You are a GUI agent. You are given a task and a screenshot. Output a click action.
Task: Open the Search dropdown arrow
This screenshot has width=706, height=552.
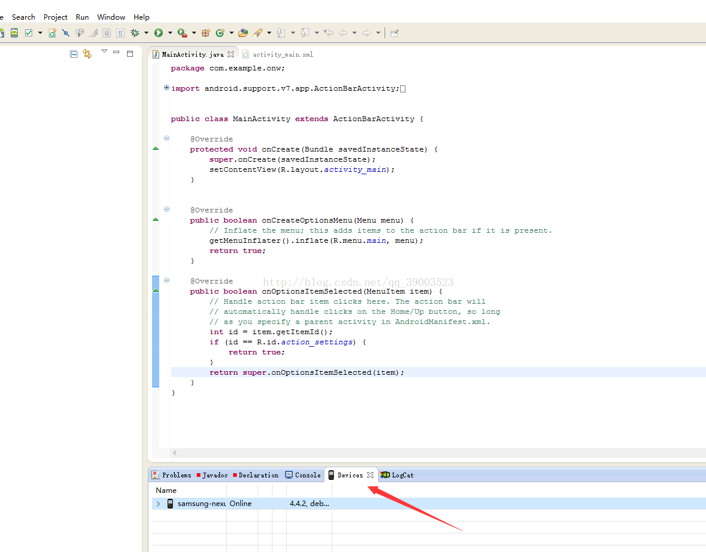pyautogui.click(x=270, y=33)
